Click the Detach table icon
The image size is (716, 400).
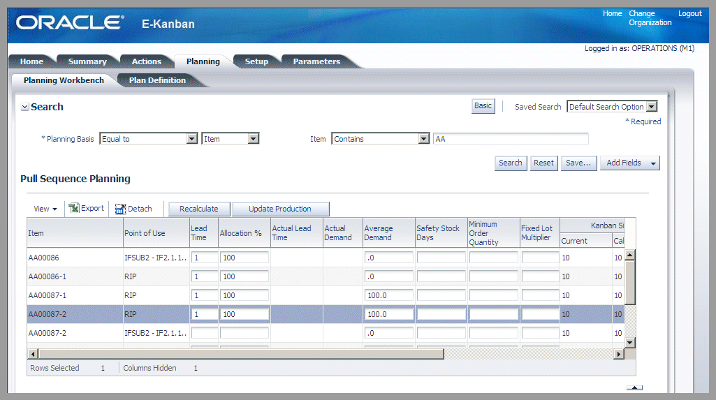120,209
